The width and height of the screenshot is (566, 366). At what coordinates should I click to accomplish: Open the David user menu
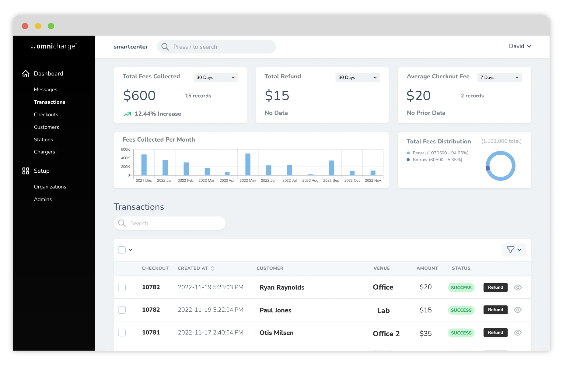click(520, 46)
